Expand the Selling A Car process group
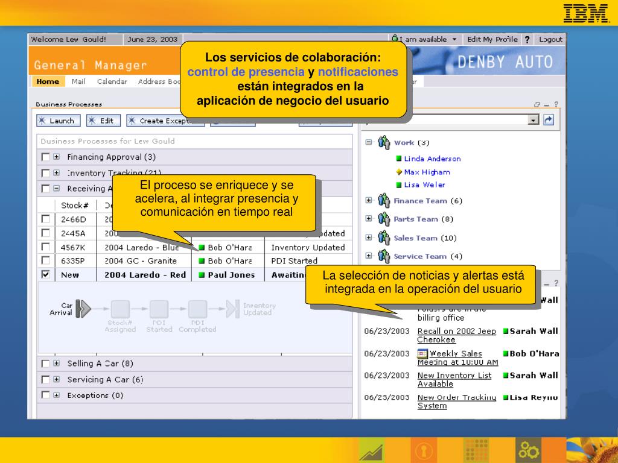 point(57,364)
